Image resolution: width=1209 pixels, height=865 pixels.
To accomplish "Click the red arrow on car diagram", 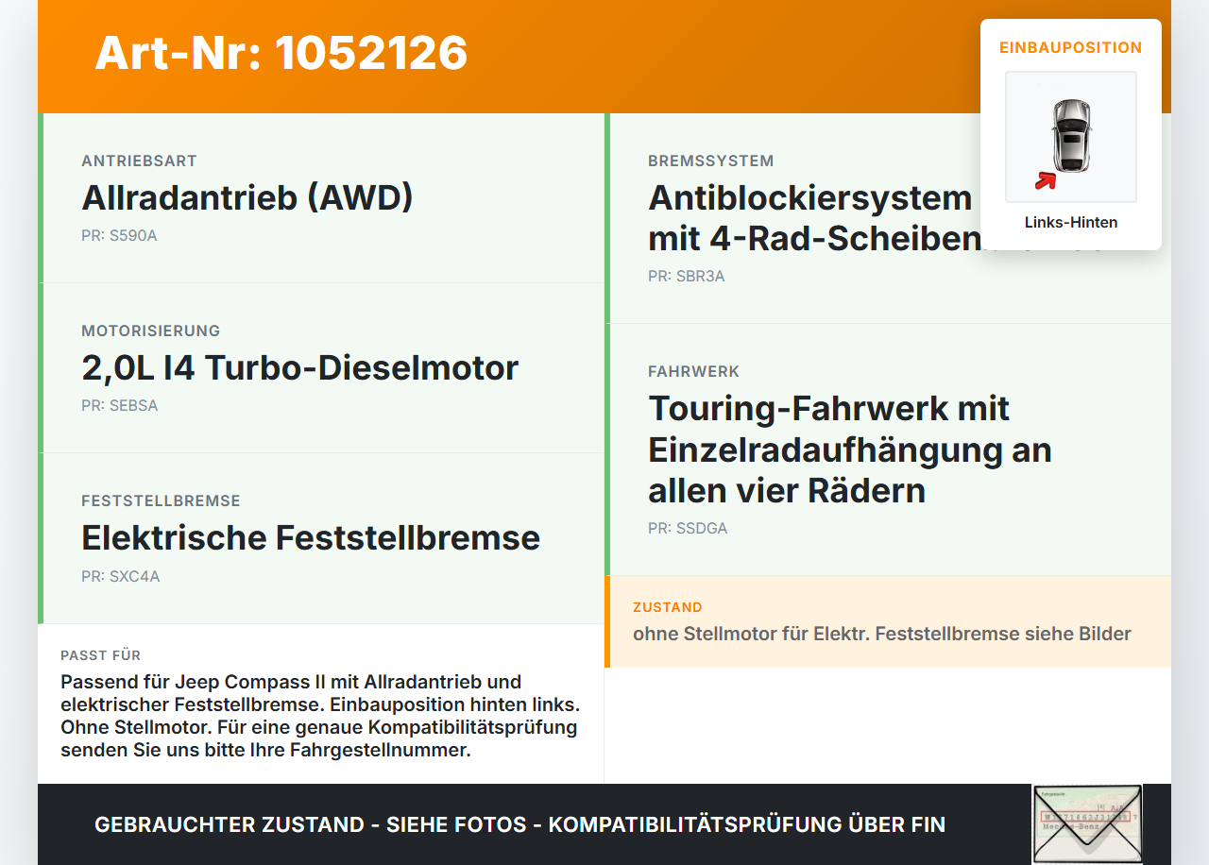I will click(1045, 180).
